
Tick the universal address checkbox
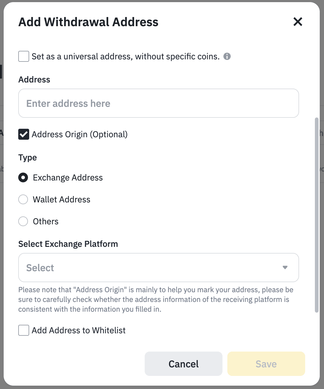click(x=24, y=56)
